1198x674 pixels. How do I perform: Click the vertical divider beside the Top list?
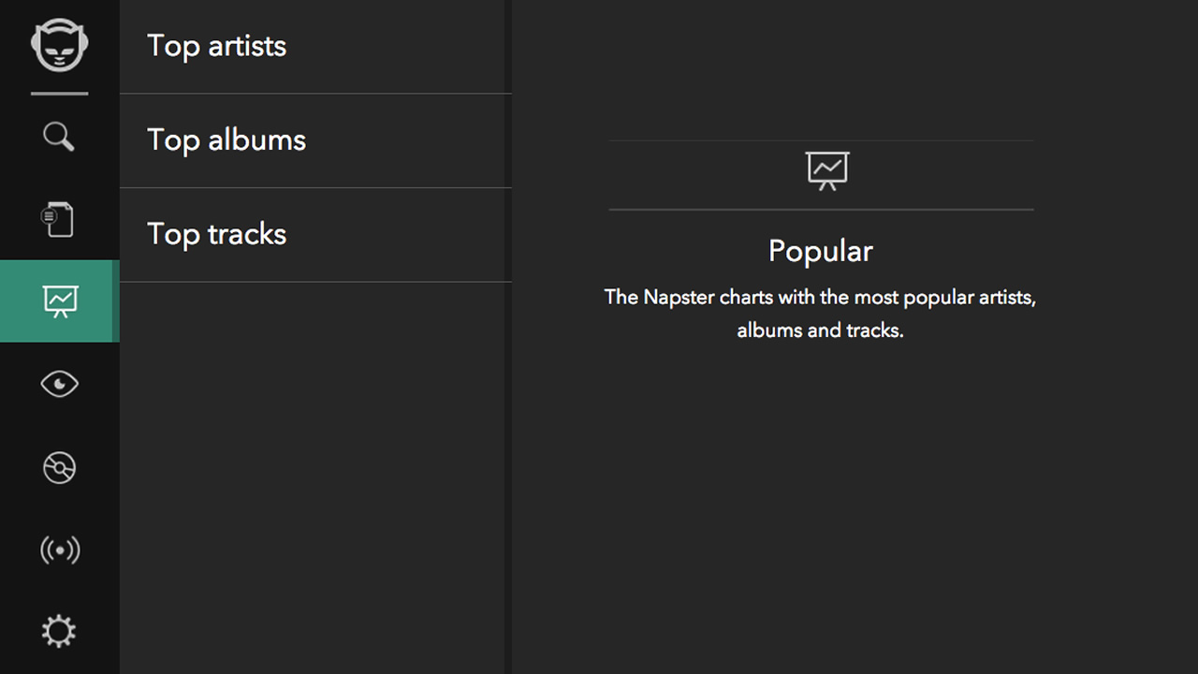(508, 337)
